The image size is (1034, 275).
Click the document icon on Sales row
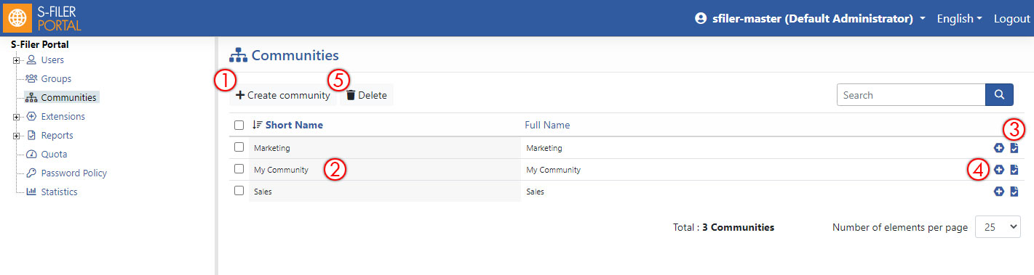pos(1014,192)
